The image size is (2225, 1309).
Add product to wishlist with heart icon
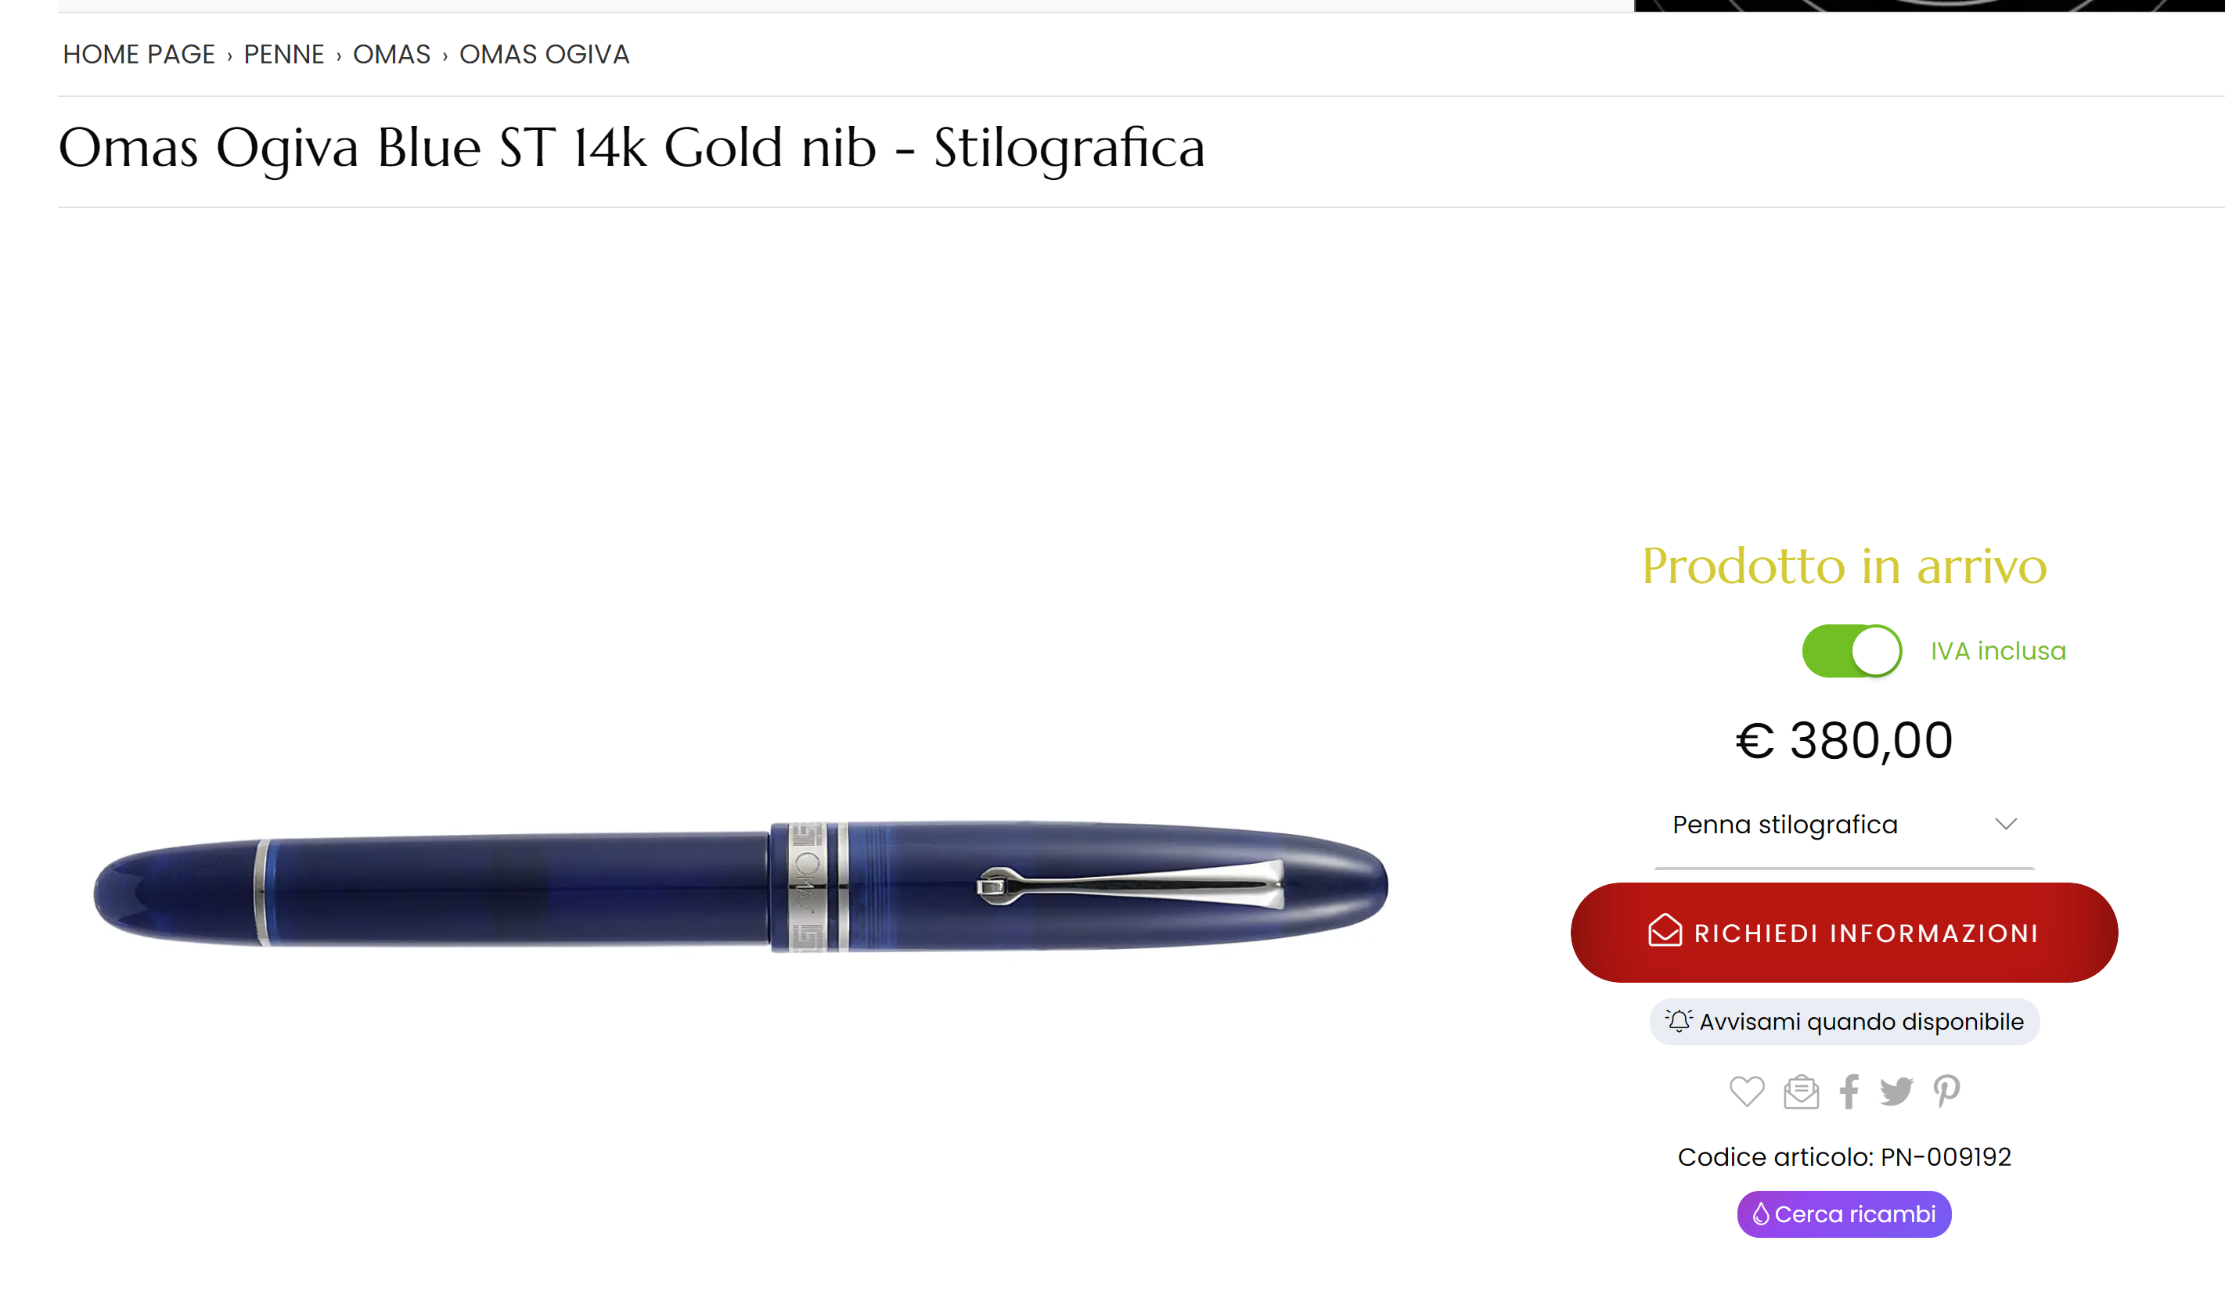(x=1745, y=1091)
